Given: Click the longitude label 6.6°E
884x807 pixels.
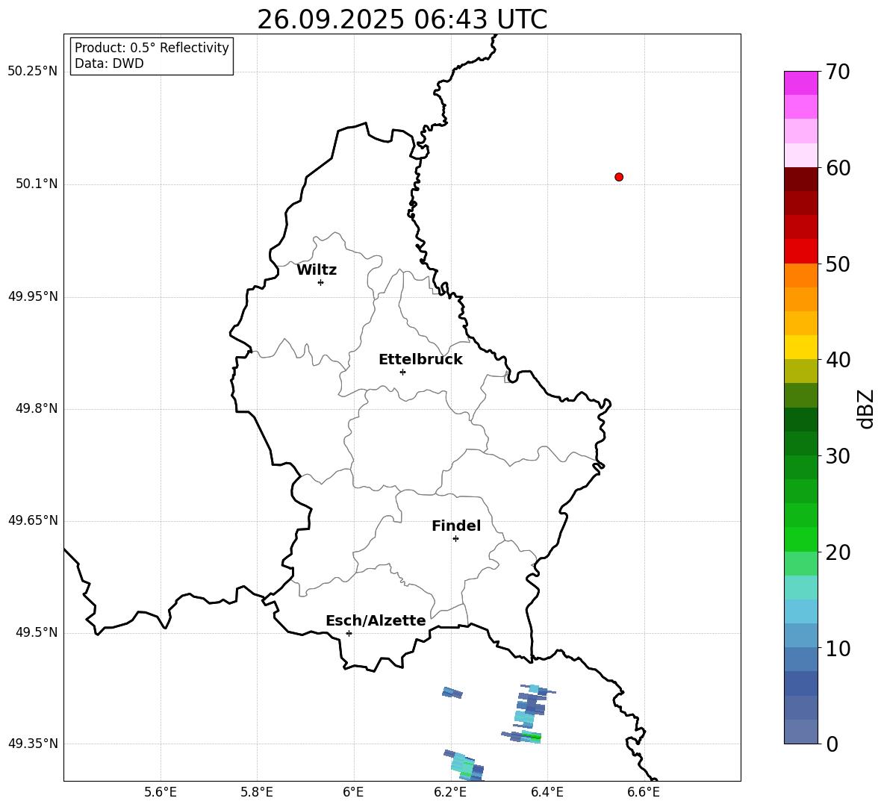Looking at the screenshot, I should pyautogui.click(x=644, y=792).
